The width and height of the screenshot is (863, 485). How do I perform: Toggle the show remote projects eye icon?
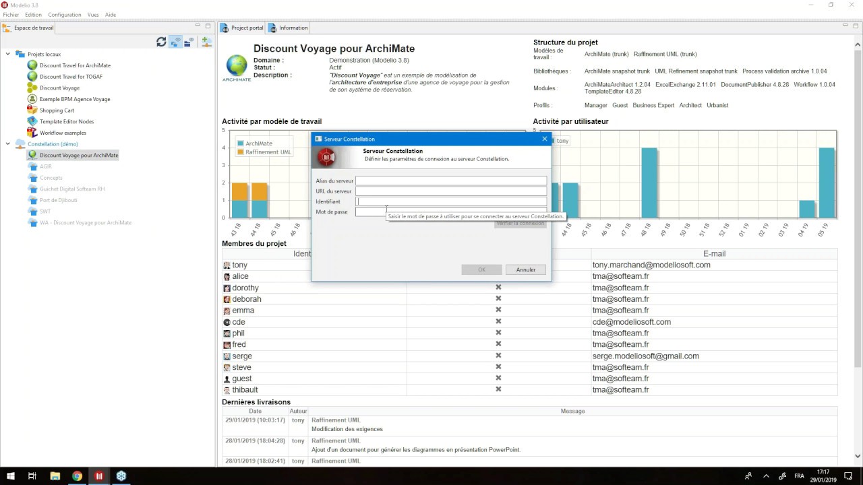(190, 42)
